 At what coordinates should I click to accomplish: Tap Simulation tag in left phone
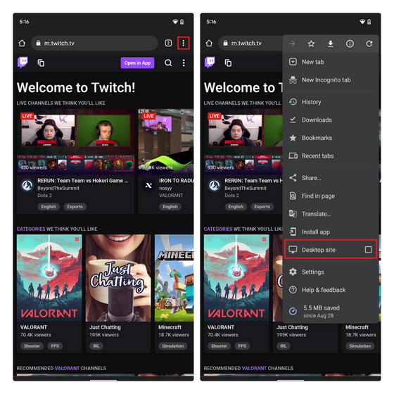click(x=173, y=346)
